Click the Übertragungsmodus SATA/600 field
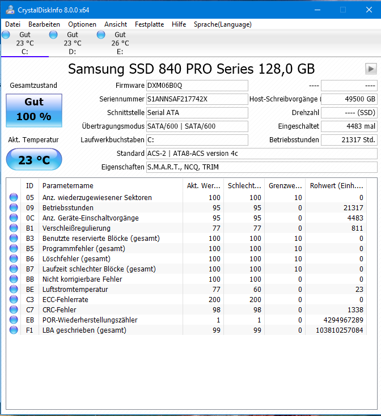Viewport: 381px width, 416px height. 197,126
